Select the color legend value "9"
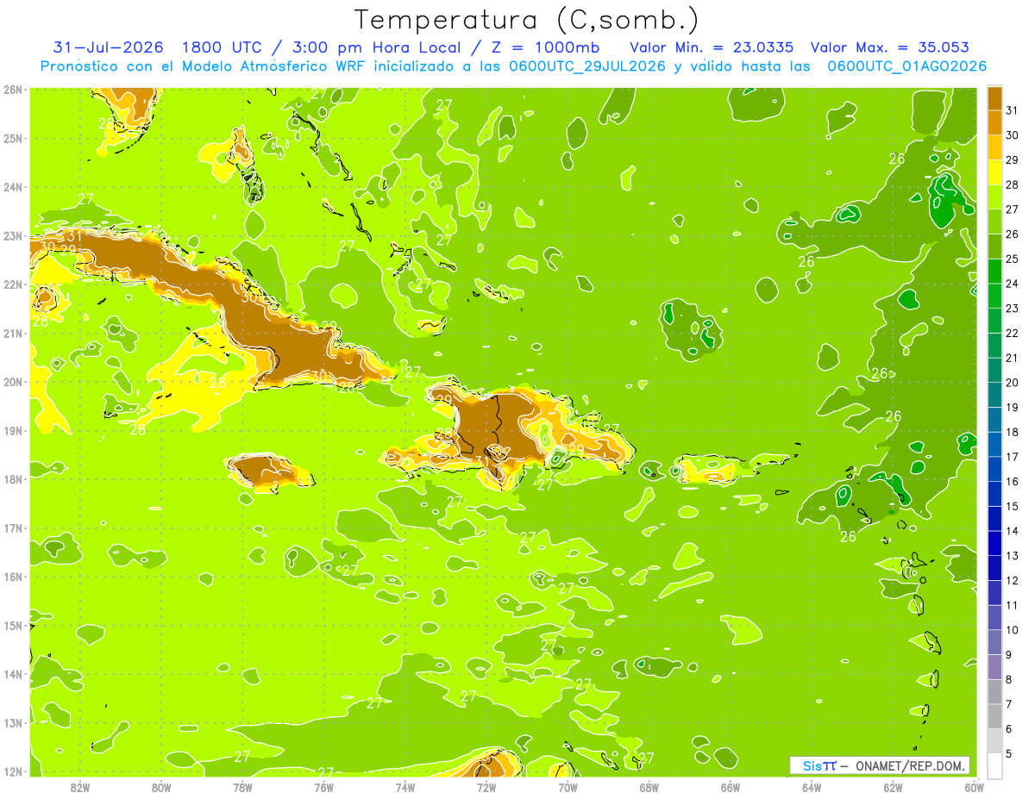The height and width of the screenshot is (799, 1035). tap(1008, 655)
